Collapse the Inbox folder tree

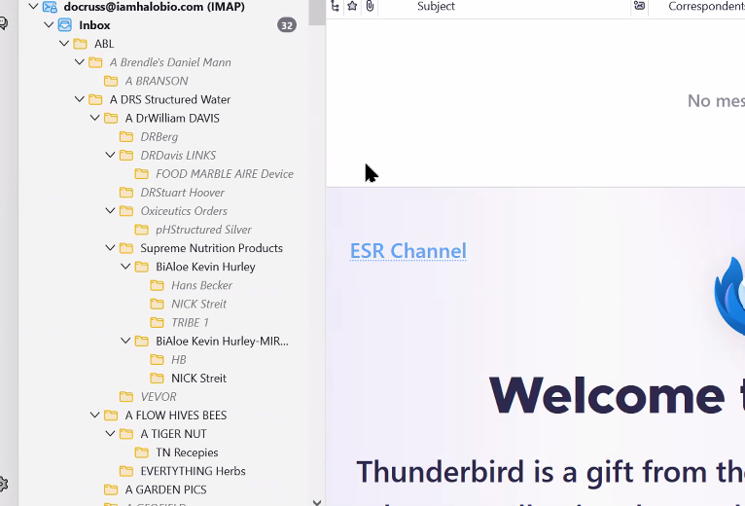(49, 24)
